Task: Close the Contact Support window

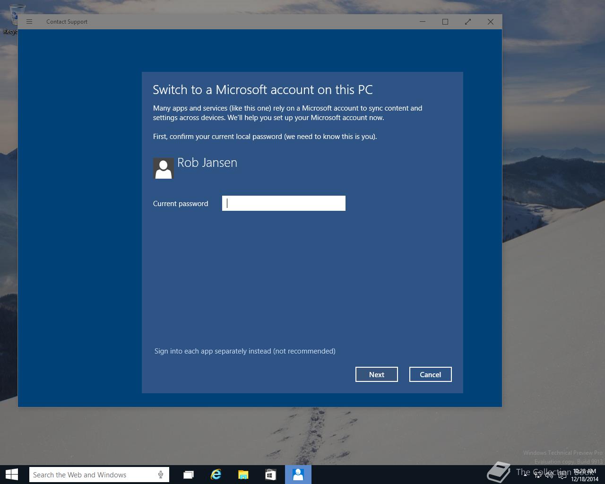Action: coord(491,22)
